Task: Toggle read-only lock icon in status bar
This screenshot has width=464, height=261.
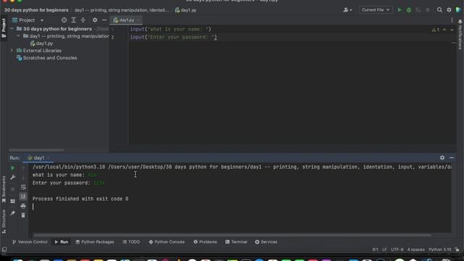Action: coord(457,249)
